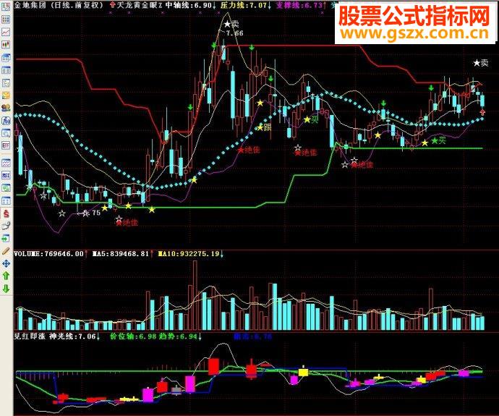The height and width of the screenshot is (416, 499).
Task: Click the green down arrow sidebar icon
Action: pos(6,289)
